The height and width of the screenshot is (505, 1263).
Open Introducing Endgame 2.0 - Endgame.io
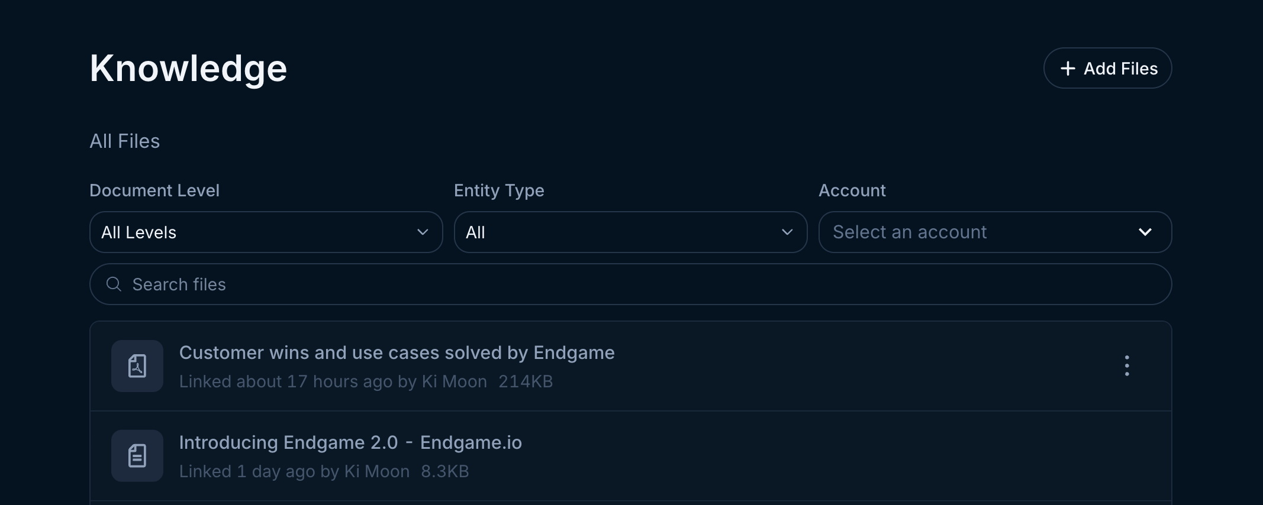tap(350, 442)
